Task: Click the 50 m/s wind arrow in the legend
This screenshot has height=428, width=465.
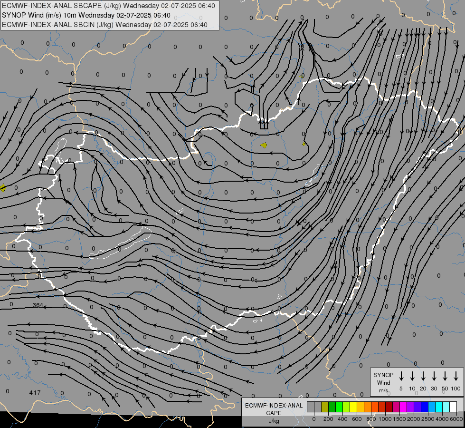Action: click(445, 376)
